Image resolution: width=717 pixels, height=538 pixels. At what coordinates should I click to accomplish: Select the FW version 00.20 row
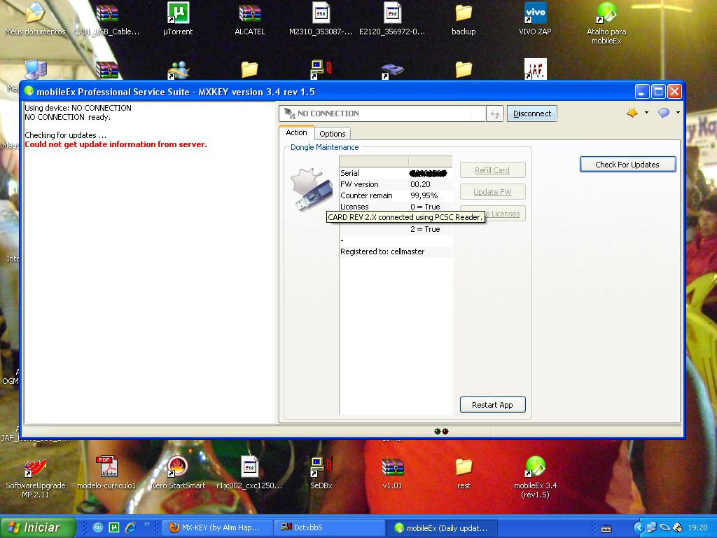click(x=396, y=184)
